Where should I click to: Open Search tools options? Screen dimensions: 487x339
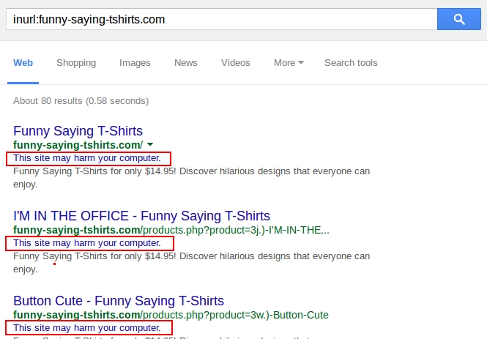coord(351,63)
